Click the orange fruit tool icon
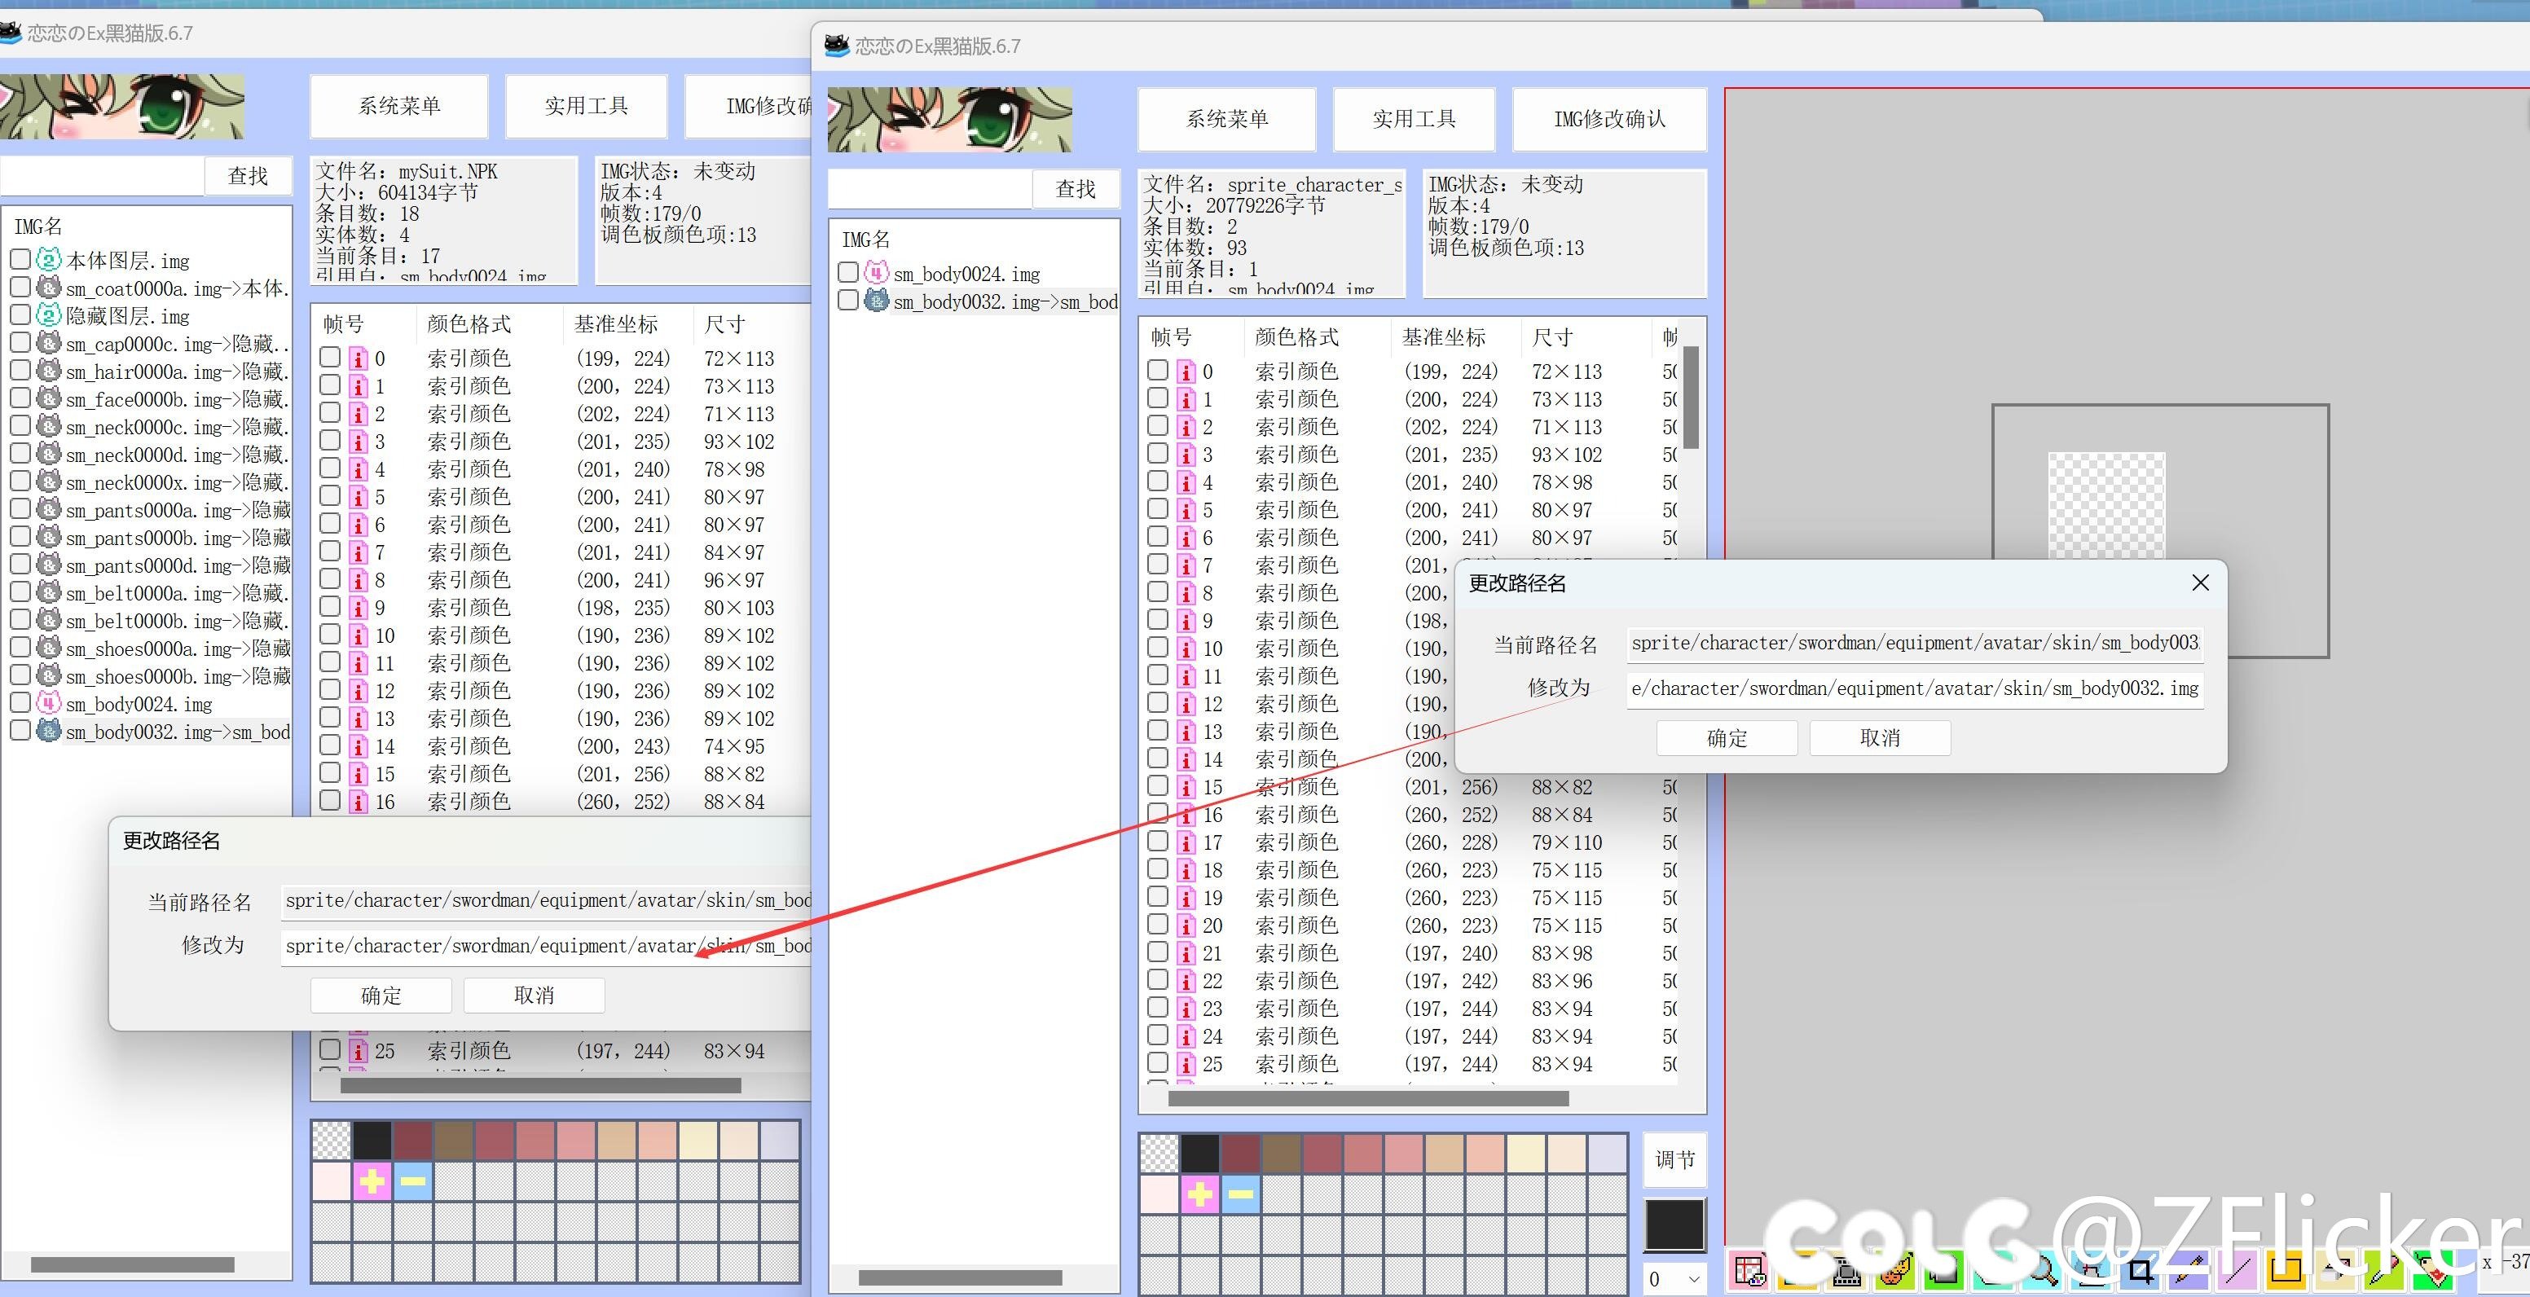The image size is (2530, 1297). coord(1895,1272)
